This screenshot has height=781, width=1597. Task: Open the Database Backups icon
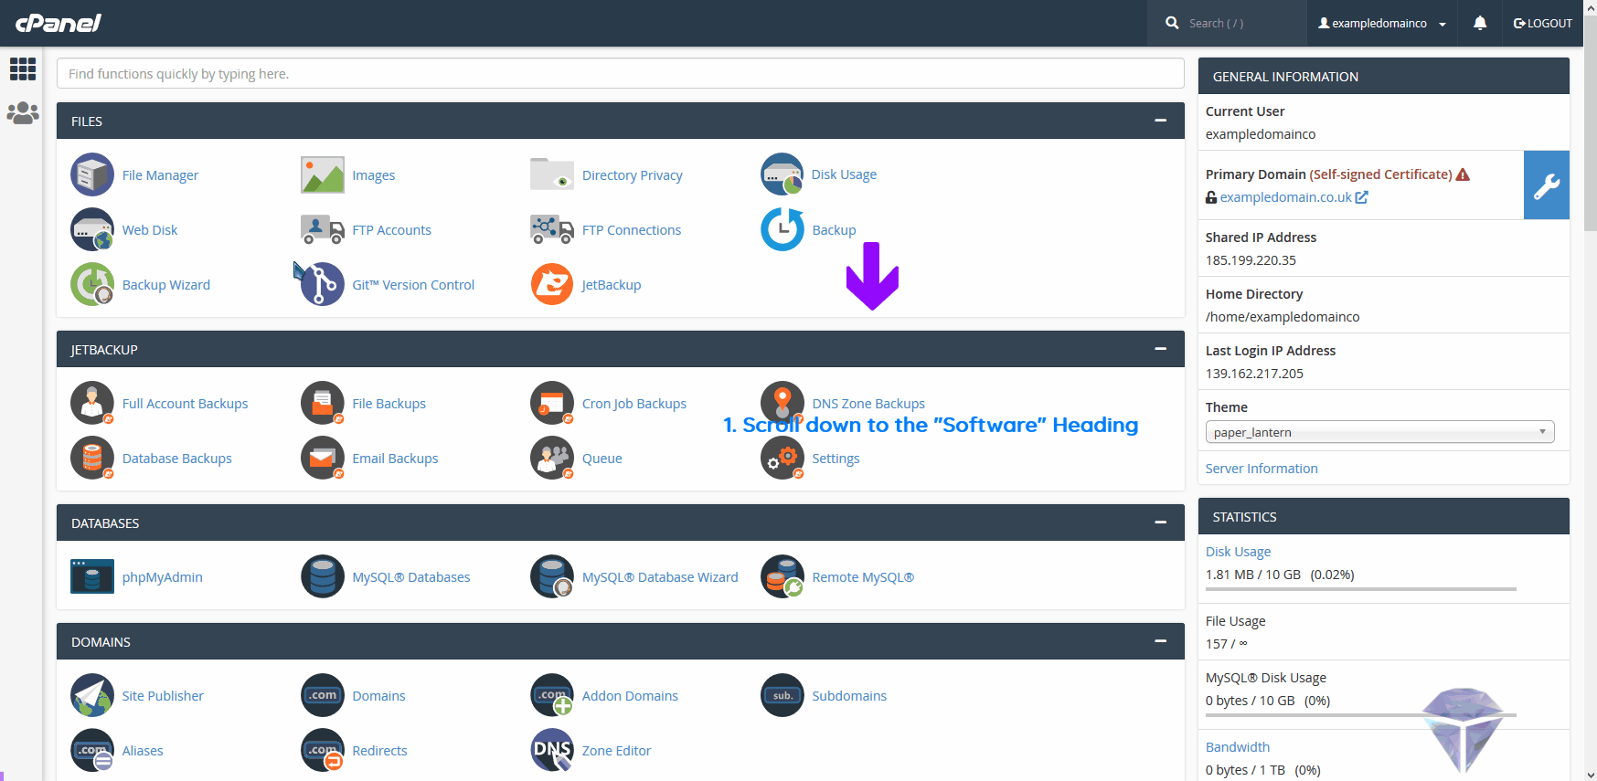click(x=92, y=458)
